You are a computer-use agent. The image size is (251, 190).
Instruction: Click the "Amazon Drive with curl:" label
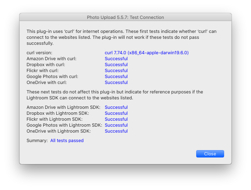51,59
